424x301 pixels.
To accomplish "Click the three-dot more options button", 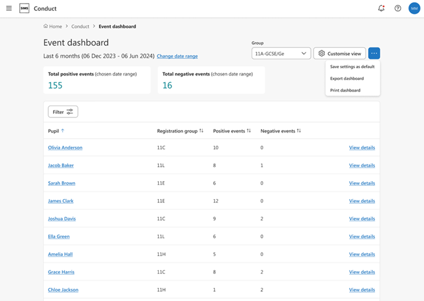I will click(374, 53).
